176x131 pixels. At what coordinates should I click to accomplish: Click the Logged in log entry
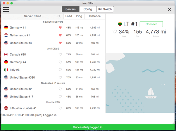[x=30, y=115]
